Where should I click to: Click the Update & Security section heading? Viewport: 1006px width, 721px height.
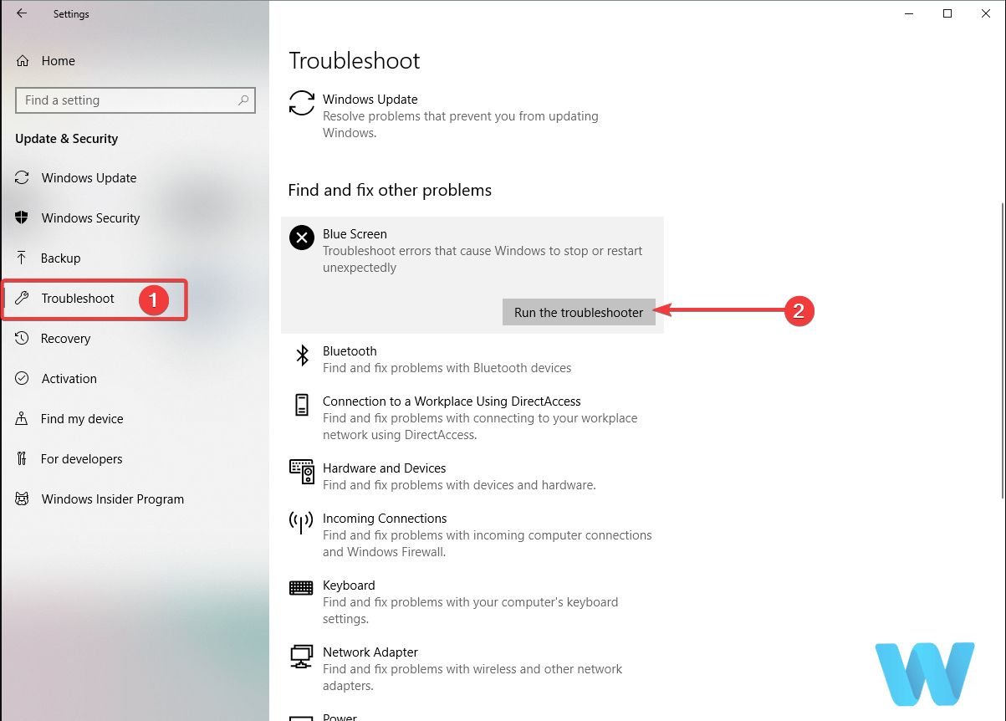point(66,139)
